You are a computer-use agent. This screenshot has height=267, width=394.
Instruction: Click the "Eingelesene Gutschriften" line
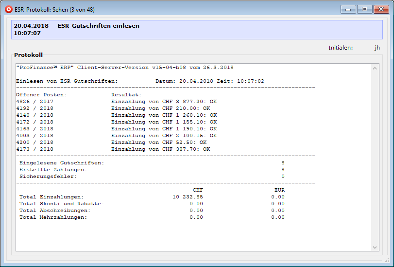click(x=61, y=162)
